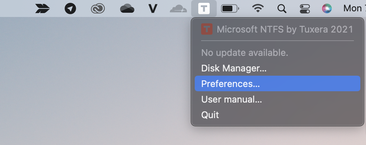This screenshot has width=366, height=145.
Task: Close the menu via the Tuxera T icon
Action: (204, 8)
